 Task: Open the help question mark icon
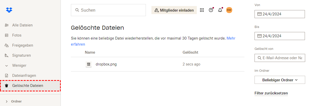click(x=211, y=10)
